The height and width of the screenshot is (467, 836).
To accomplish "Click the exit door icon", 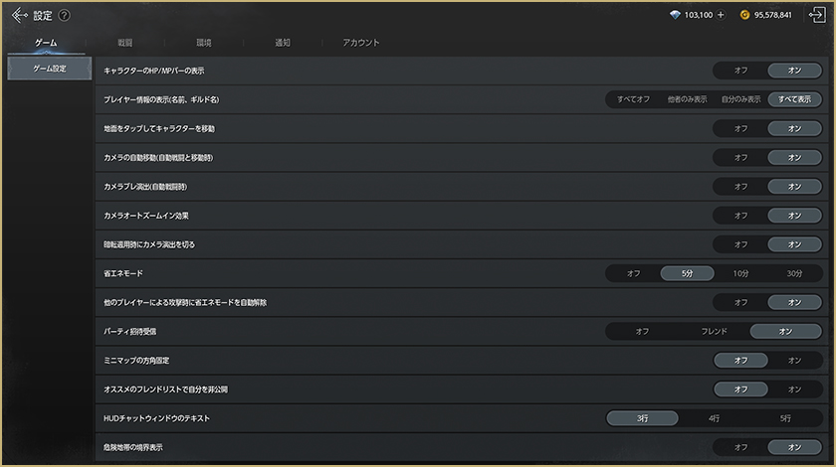I will pyautogui.click(x=817, y=15).
